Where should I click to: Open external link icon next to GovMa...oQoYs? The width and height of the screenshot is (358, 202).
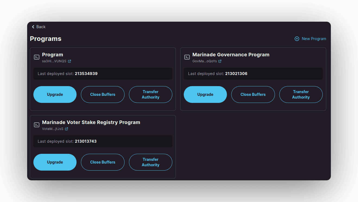point(220,61)
